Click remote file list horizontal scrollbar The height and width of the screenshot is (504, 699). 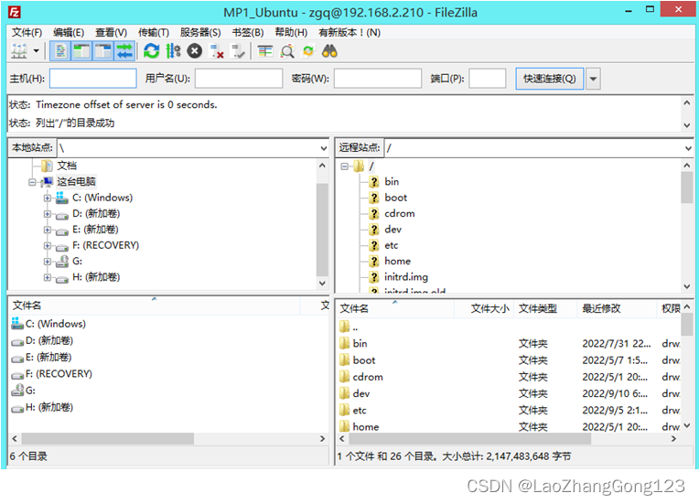470,439
